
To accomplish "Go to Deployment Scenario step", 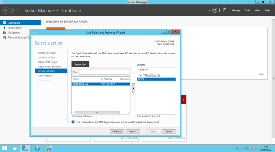I will click(x=49, y=67).
